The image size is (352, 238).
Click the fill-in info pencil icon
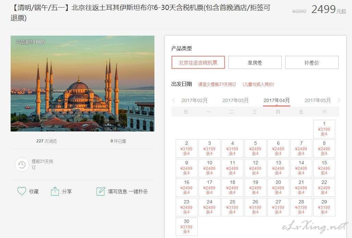[101, 191]
